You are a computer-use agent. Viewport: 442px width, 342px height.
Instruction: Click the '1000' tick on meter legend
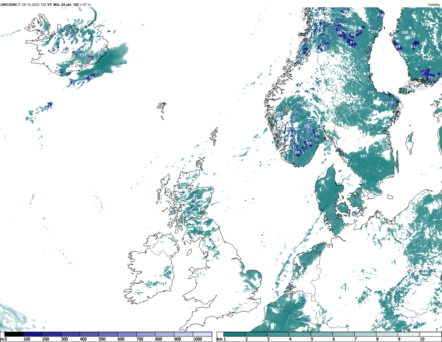click(x=198, y=339)
